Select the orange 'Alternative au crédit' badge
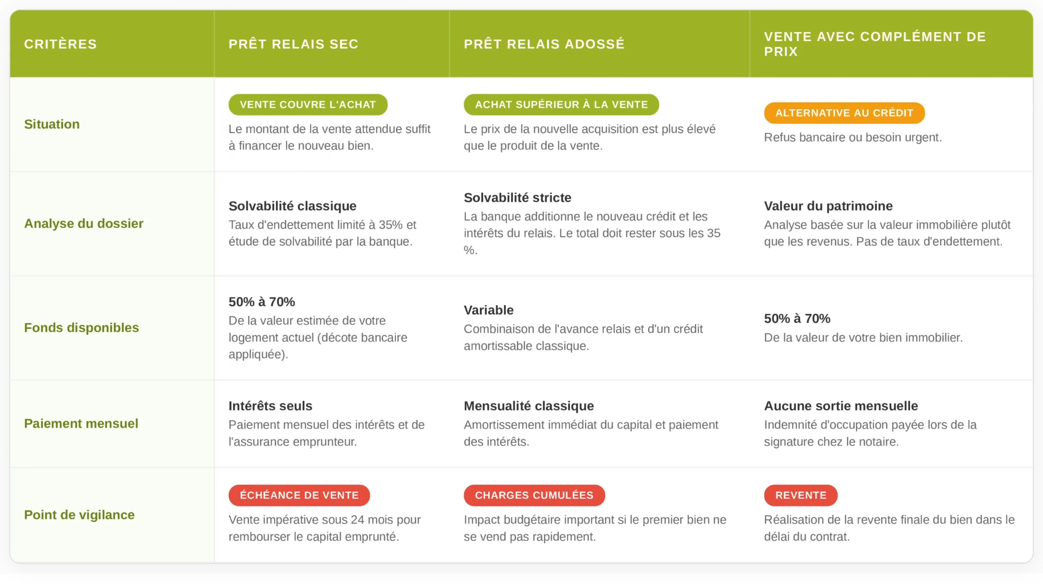This screenshot has height=585, width=1043. [x=844, y=113]
